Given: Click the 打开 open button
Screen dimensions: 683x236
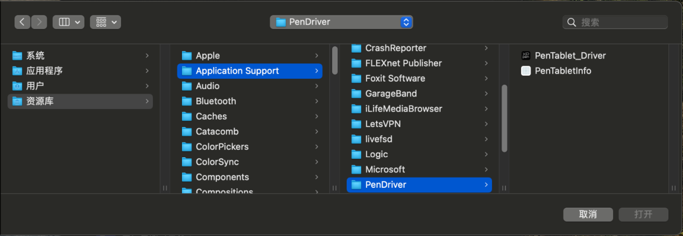Looking at the screenshot, I should [x=643, y=215].
